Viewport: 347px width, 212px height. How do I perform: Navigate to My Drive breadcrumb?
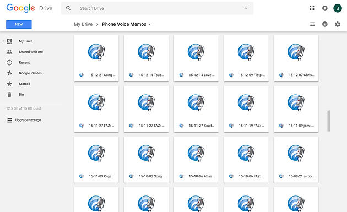coord(83,24)
